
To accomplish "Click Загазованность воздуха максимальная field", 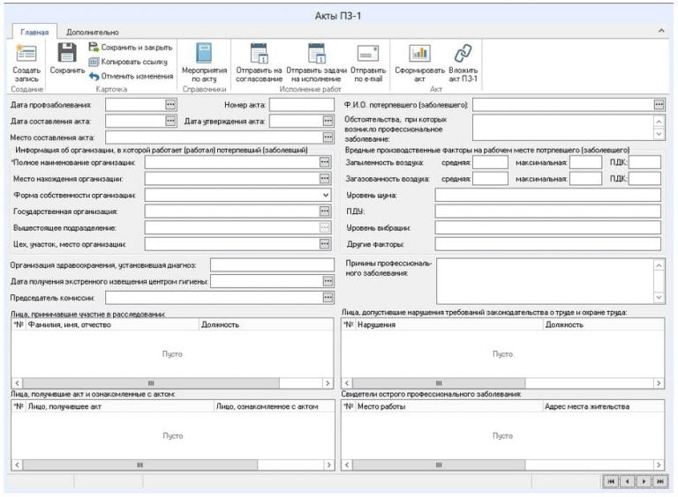I will (586, 179).
